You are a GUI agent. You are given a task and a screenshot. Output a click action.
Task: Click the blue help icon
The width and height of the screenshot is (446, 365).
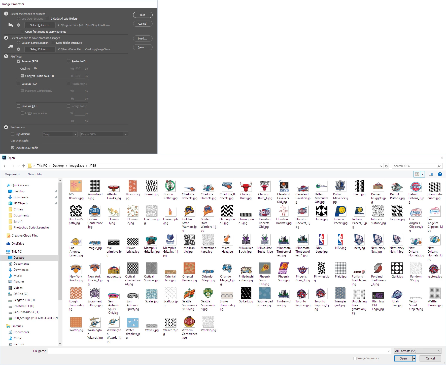click(440, 174)
